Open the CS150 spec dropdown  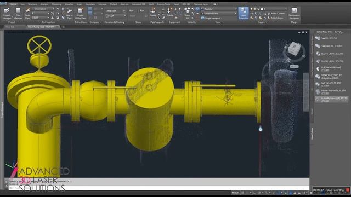[41, 18]
